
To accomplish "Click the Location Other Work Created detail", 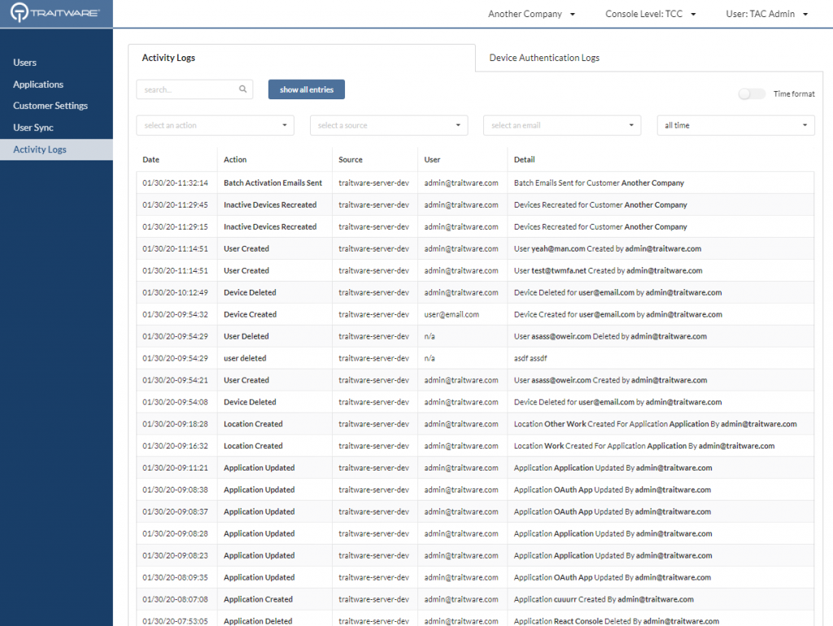I will click(x=655, y=424).
